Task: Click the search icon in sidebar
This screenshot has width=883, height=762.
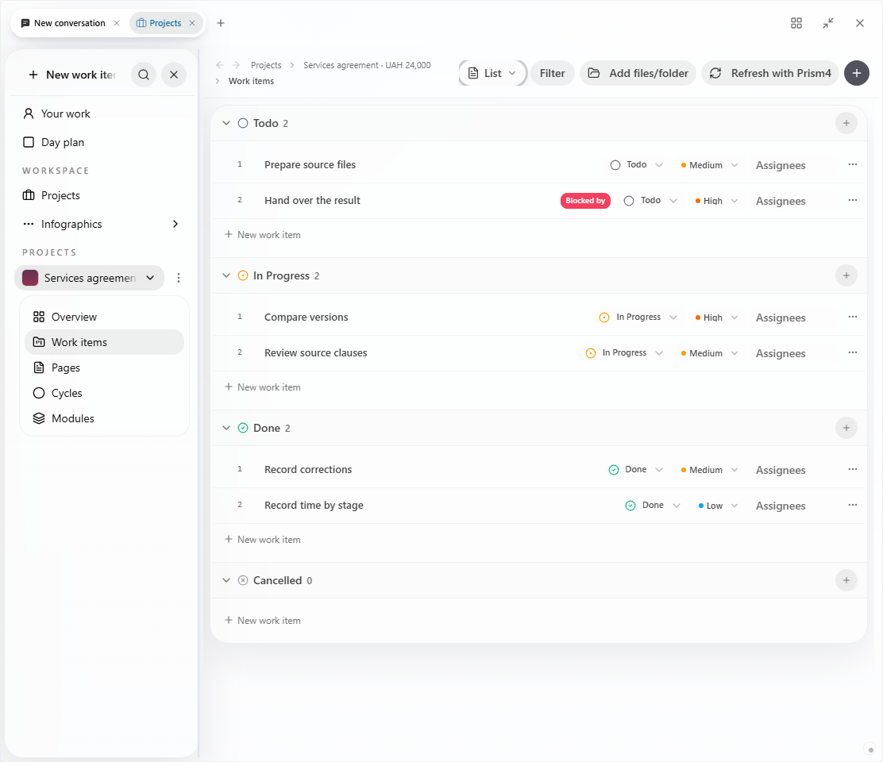Action: [144, 75]
